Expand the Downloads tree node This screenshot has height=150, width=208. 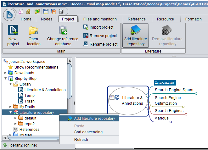tap(5, 73)
